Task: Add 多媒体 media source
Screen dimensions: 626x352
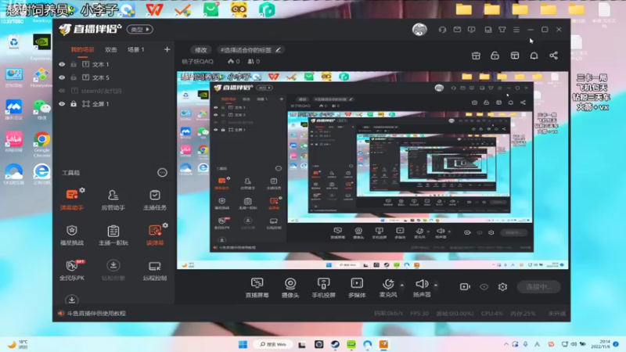Action: (357, 287)
